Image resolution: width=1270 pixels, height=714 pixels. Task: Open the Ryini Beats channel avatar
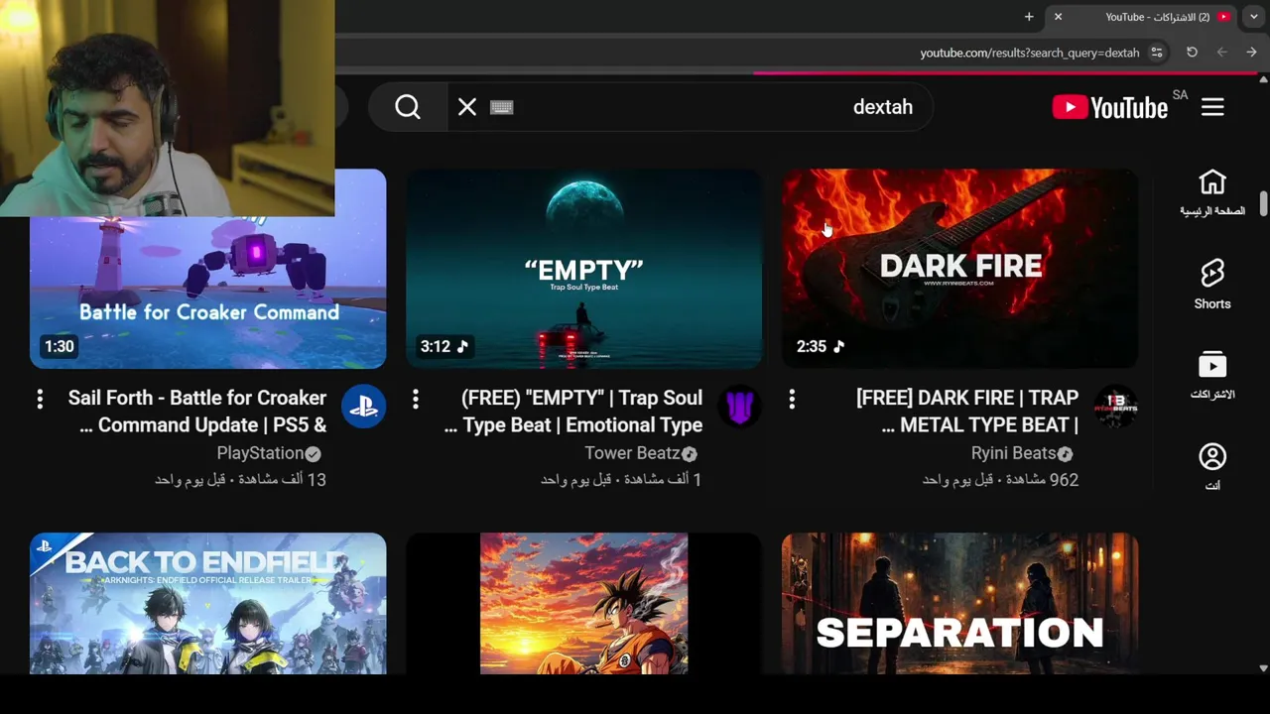(1116, 407)
